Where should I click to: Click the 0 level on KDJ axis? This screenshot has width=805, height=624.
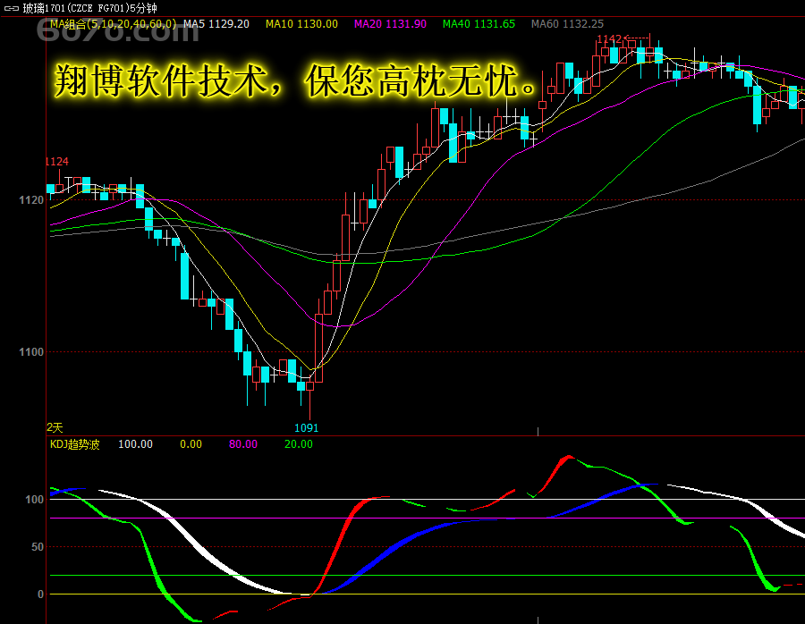40,594
